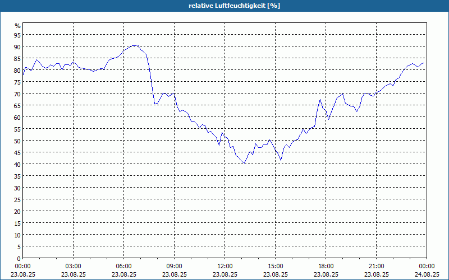Click the '23.08.25' date beneath 03:00

[x=74, y=274]
